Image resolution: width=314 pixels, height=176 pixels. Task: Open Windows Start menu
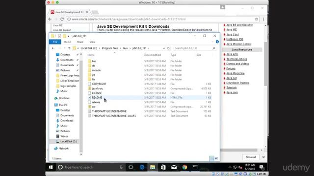point(51,167)
